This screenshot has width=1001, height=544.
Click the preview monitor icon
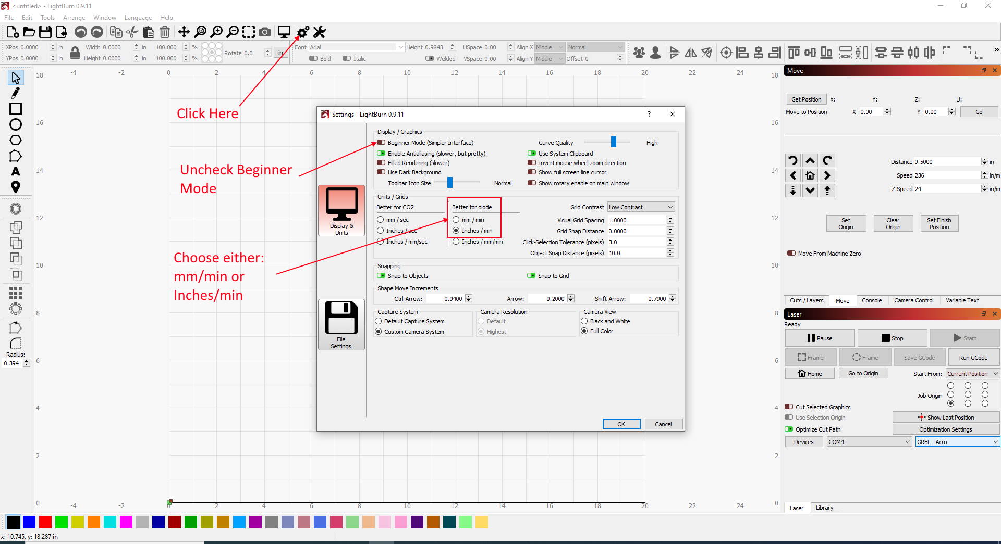pos(284,32)
